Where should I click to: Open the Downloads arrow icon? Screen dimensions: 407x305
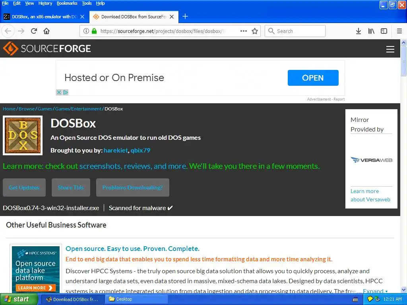pos(359,31)
